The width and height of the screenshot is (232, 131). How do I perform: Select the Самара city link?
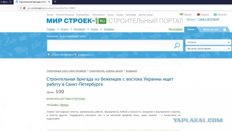pyautogui.click(x=120, y=15)
